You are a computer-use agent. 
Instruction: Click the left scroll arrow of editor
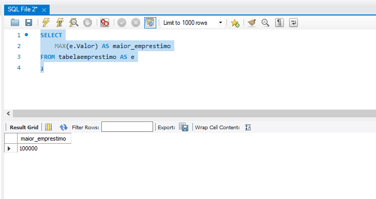[x=8, y=113]
